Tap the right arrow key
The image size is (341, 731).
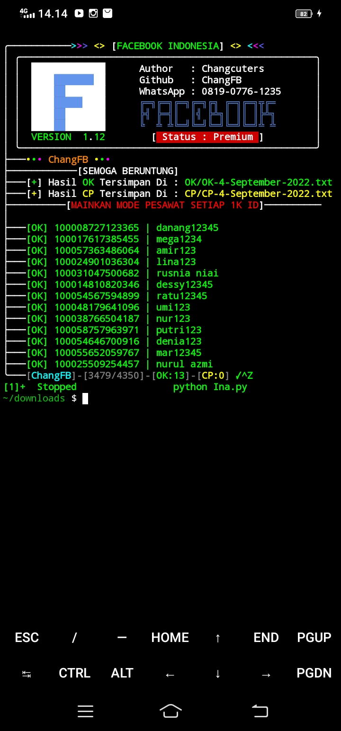pyautogui.click(x=266, y=674)
